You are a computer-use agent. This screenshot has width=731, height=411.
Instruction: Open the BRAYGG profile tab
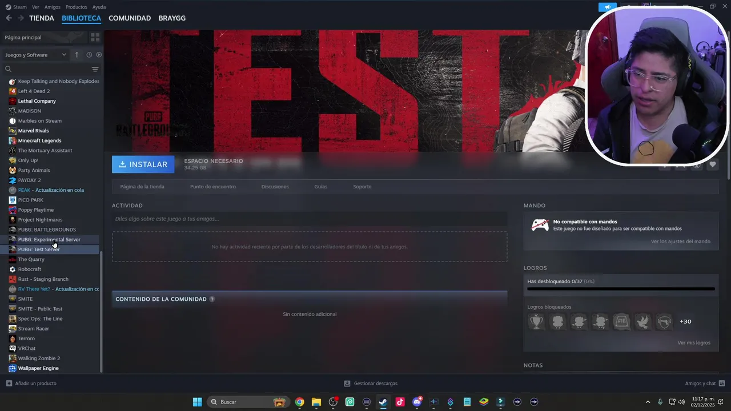(x=172, y=18)
